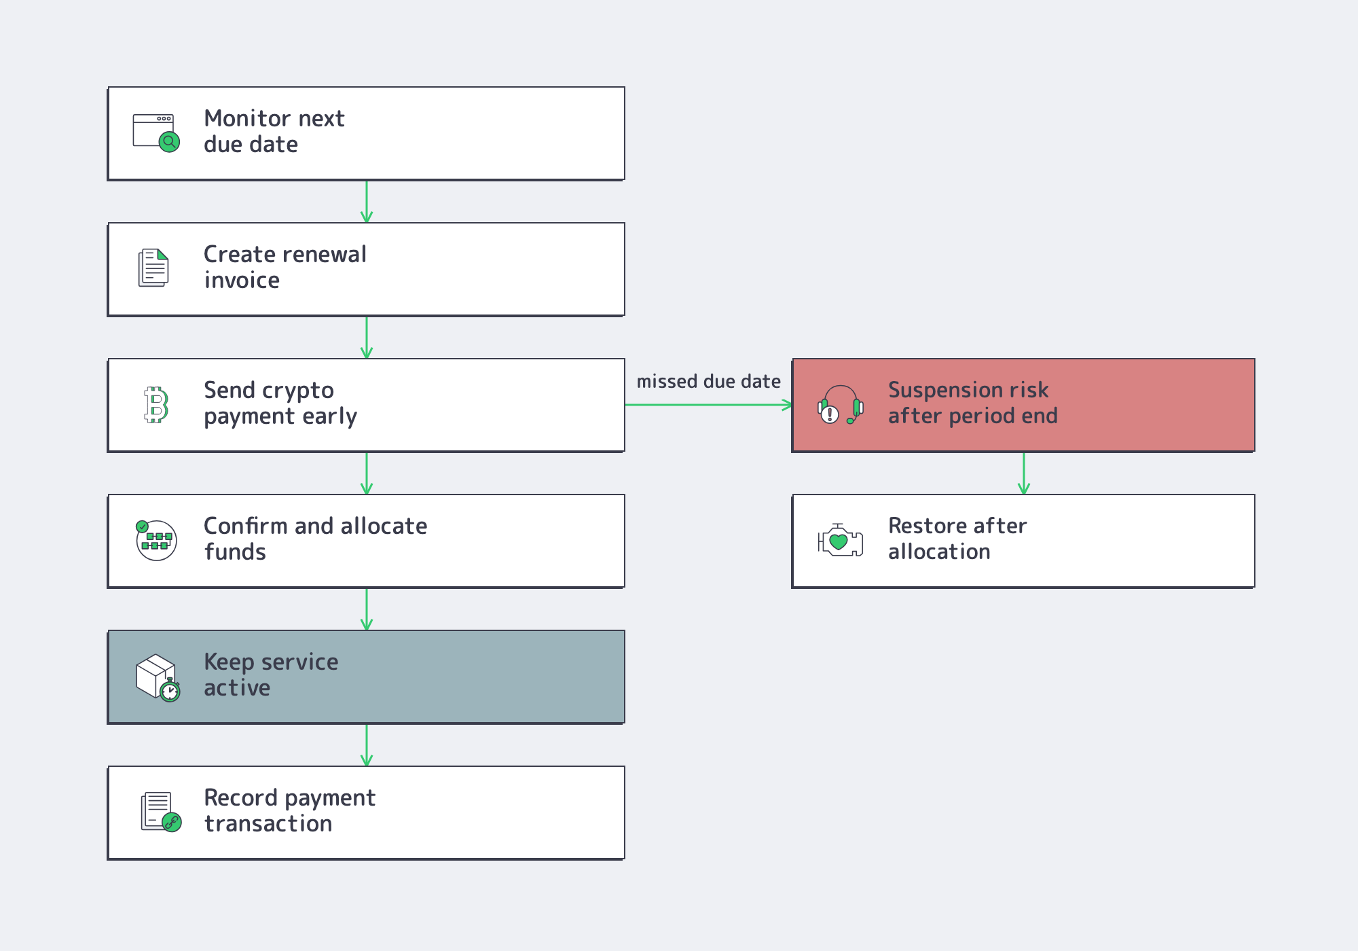Click the arrow from Suspension risk to Restore
The image size is (1358, 951).
(1024, 473)
